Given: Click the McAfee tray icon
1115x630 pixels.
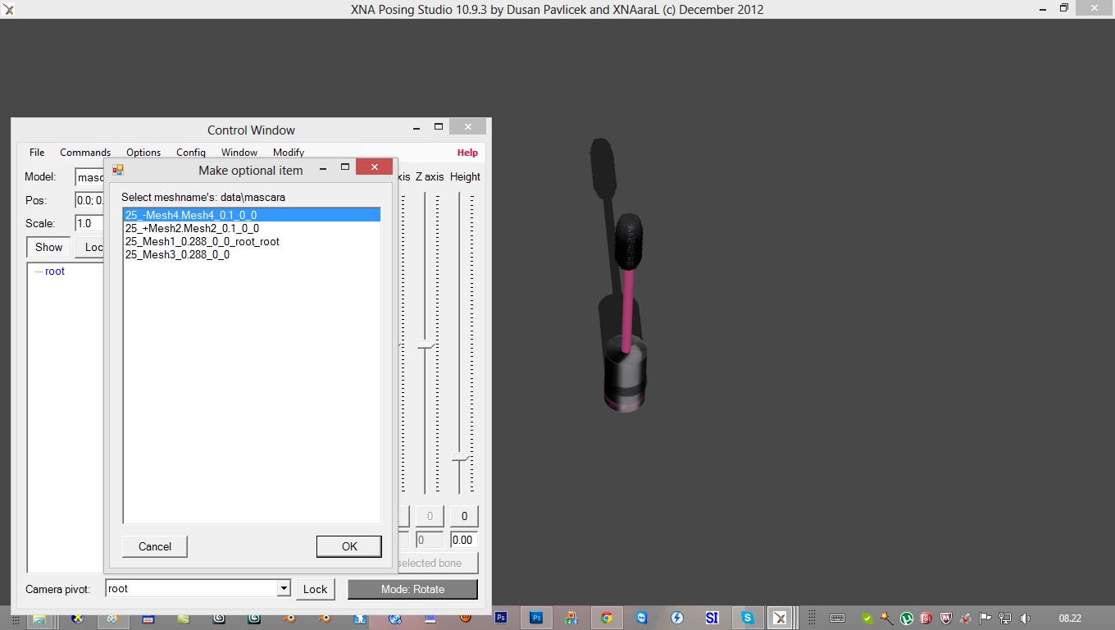Looking at the screenshot, I should pos(945,619).
